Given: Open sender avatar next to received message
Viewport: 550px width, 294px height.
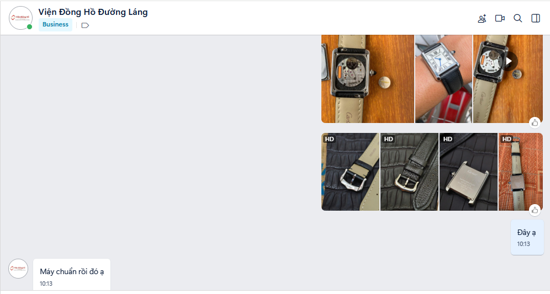Looking at the screenshot, I should pyautogui.click(x=18, y=269).
